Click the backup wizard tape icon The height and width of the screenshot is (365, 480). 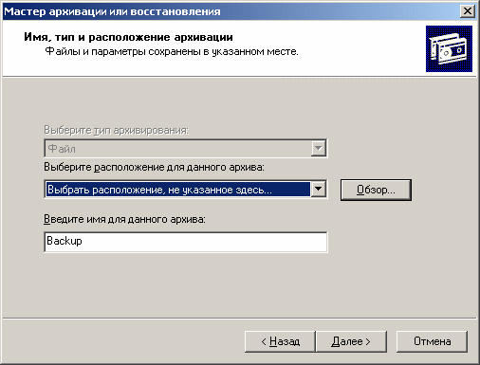[449, 48]
